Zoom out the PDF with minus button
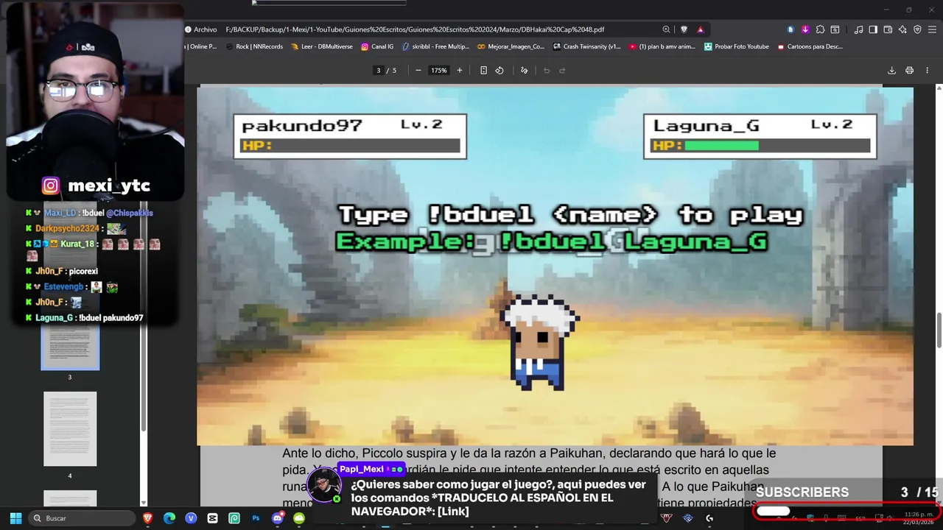Image resolution: width=943 pixels, height=530 pixels. pos(418,71)
